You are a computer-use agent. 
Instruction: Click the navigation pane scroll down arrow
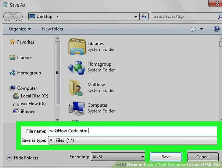tap(57, 120)
